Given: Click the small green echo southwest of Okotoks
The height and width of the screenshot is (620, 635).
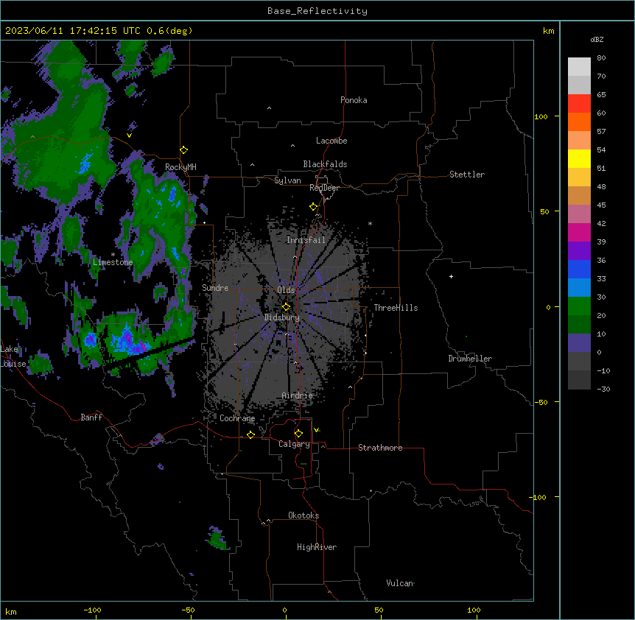Looking at the screenshot, I should (x=218, y=540).
